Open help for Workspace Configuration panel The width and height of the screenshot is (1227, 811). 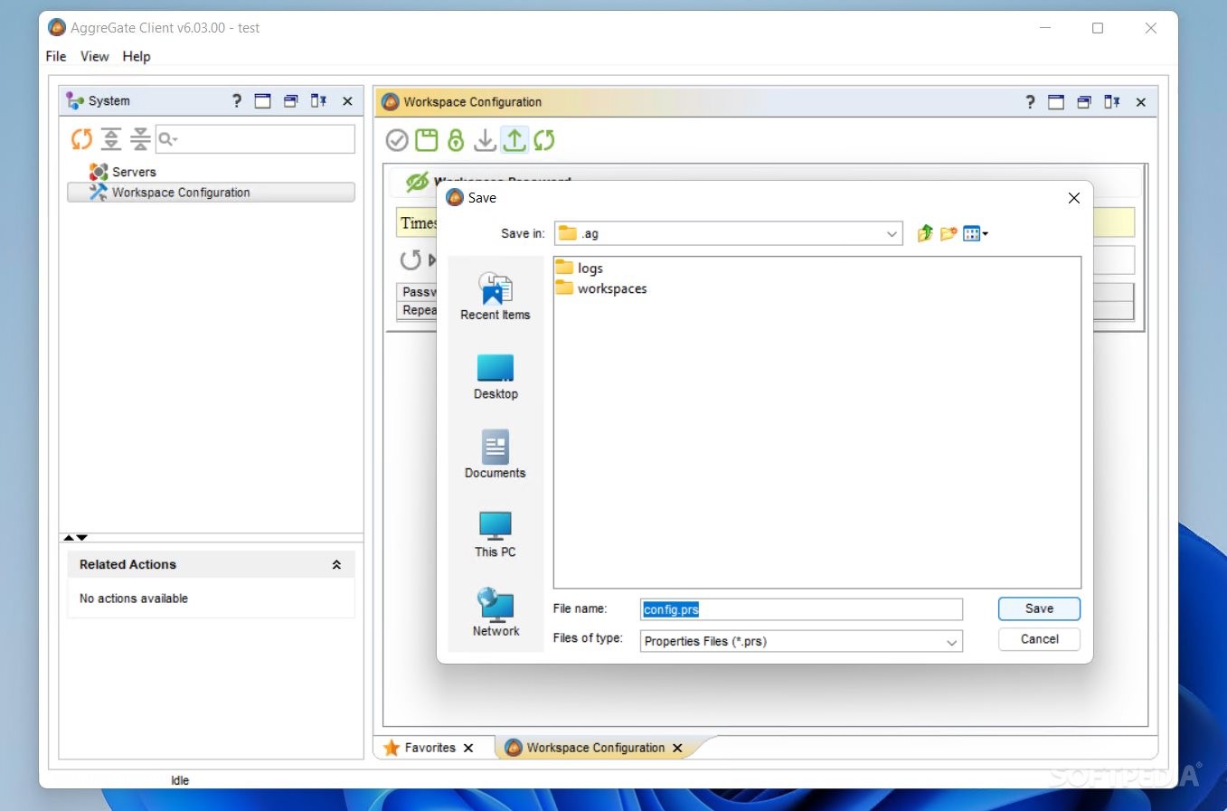click(x=1030, y=102)
